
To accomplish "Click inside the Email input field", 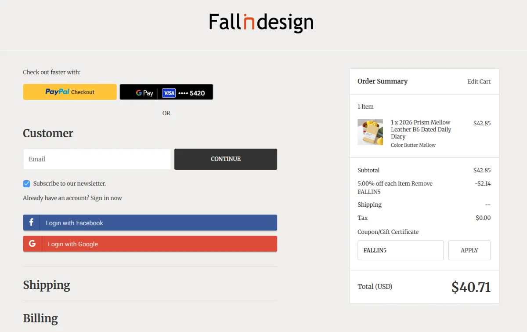I will pos(97,159).
